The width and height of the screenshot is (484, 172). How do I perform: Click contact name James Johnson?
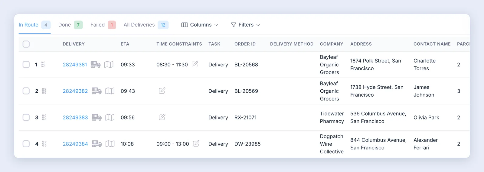pos(424,91)
